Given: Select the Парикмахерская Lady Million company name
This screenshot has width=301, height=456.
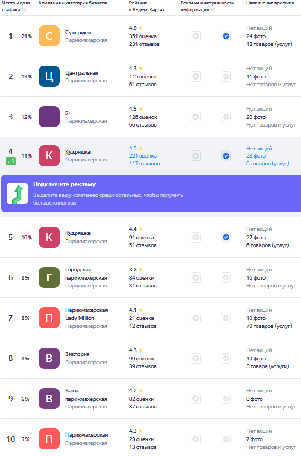Looking at the screenshot, I should pos(86,314).
